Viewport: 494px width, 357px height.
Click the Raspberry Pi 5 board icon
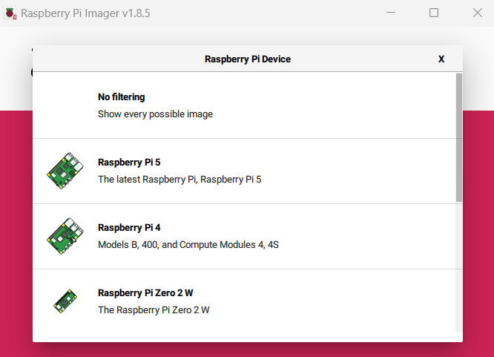tap(65, 171)
